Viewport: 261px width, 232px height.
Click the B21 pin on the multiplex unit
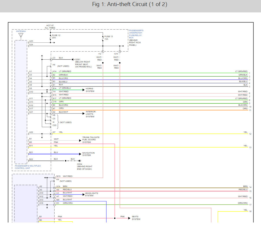coord(31,152)
